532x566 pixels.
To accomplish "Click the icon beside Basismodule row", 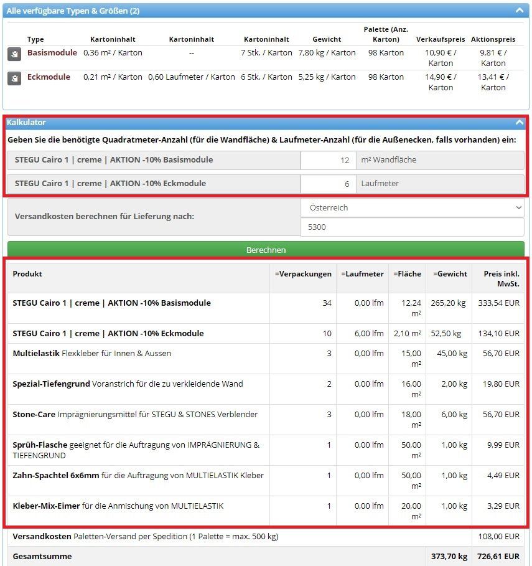I will click(x=14, y=54).
